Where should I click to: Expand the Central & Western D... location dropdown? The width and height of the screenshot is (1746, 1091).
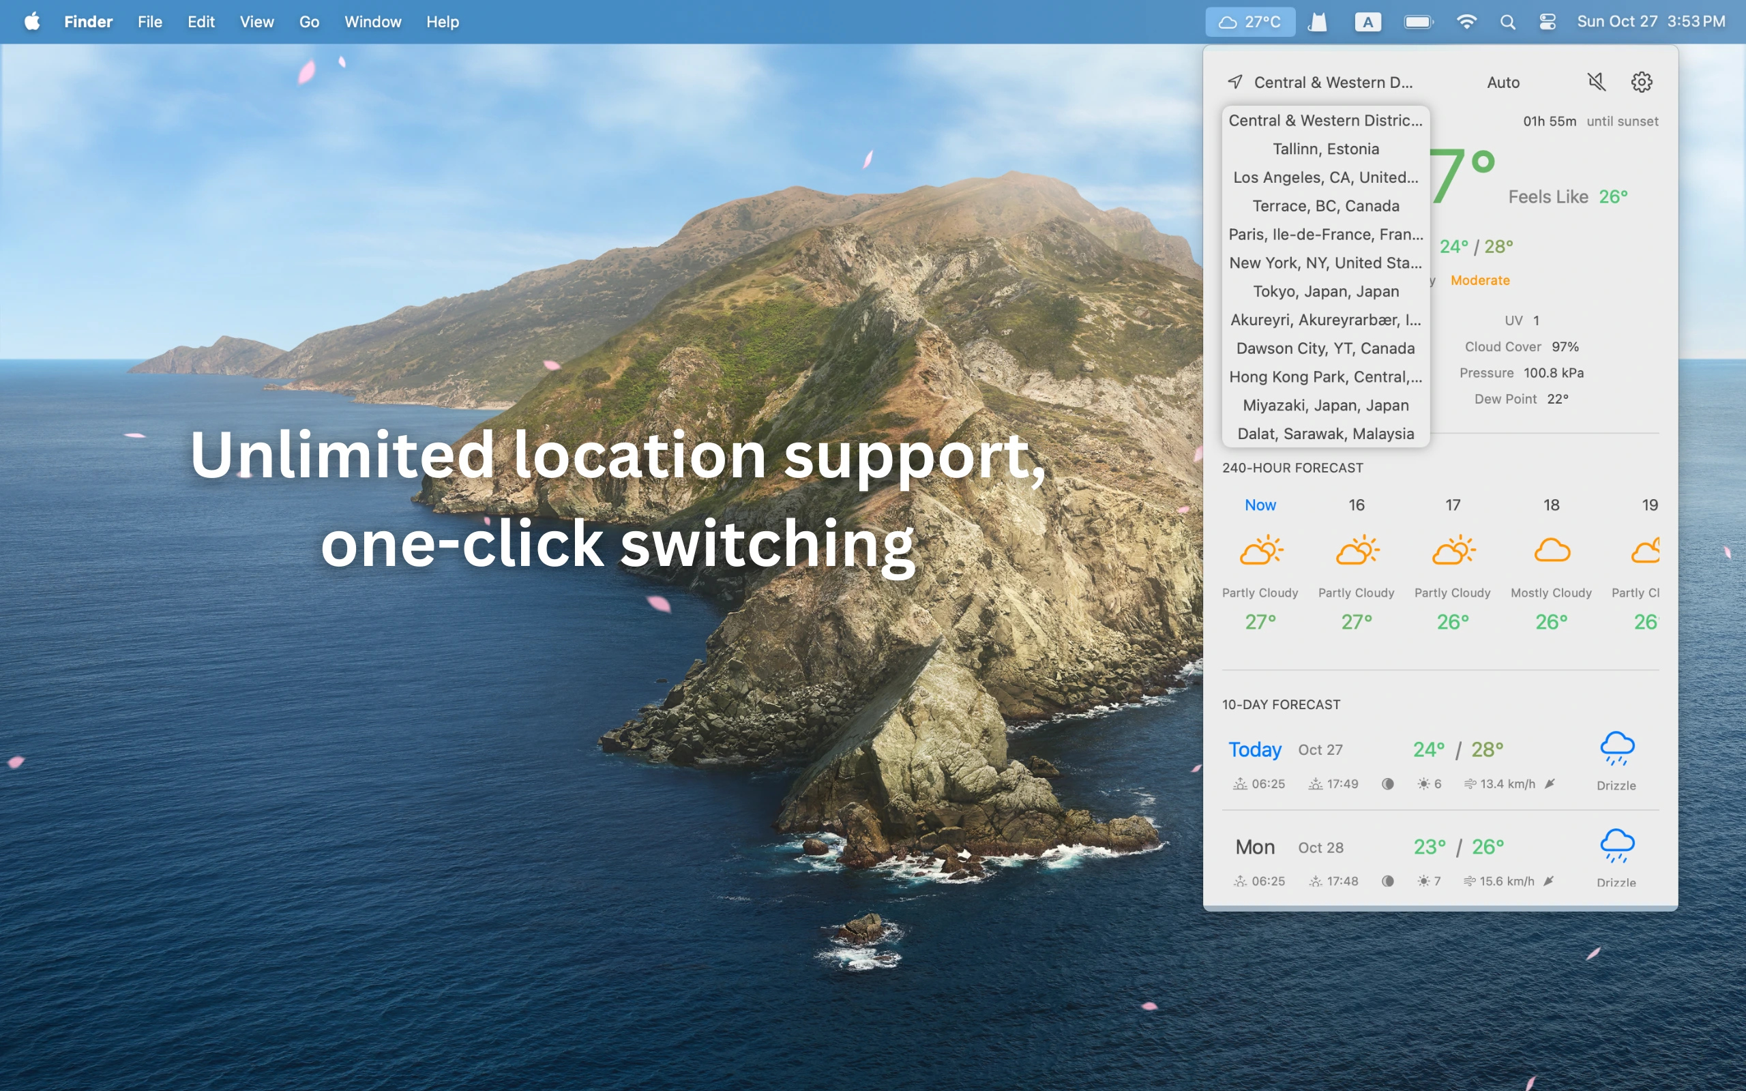(1333, 83)
